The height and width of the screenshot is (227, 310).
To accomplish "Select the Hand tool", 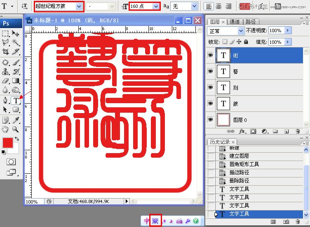I will pos(6,129).
